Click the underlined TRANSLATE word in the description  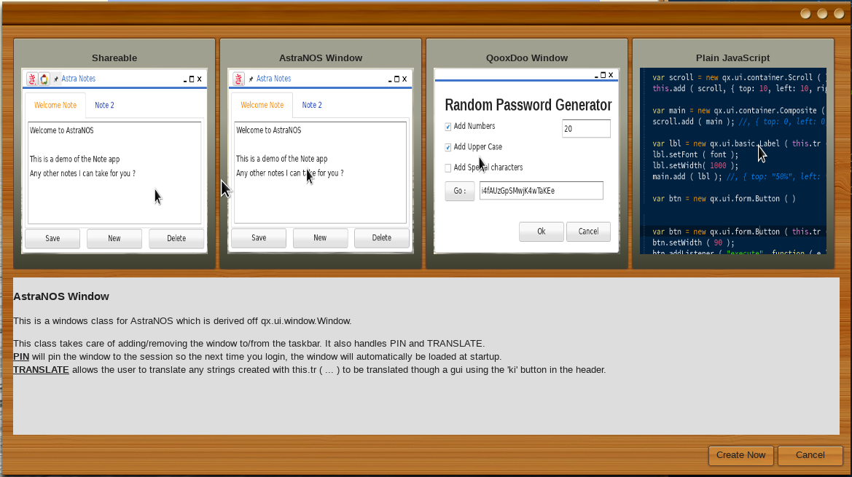(41, 369)
